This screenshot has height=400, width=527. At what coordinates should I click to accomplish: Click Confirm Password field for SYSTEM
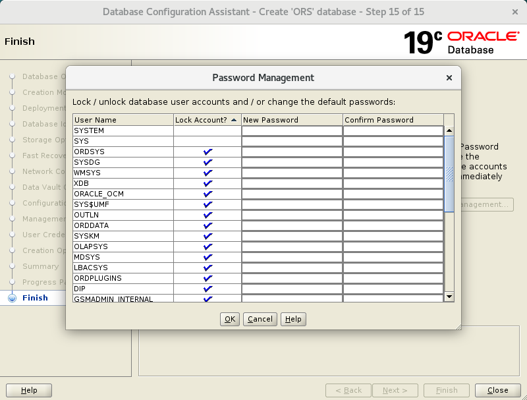[393, 130]
